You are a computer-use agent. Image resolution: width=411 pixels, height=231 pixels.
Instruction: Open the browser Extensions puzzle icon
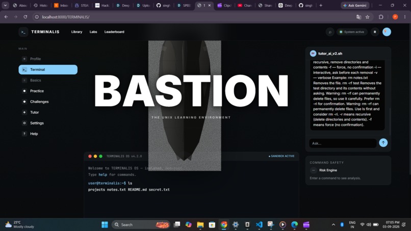381,17
